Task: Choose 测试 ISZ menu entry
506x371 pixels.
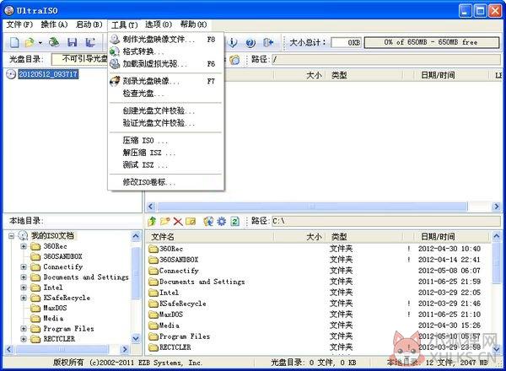Action: click(x=166, y=165)
